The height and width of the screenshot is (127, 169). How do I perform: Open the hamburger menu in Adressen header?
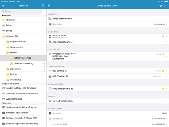3,6
